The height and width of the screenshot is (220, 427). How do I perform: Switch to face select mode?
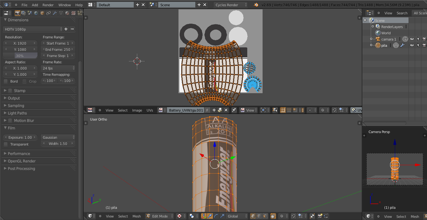(x=265, y=216)
